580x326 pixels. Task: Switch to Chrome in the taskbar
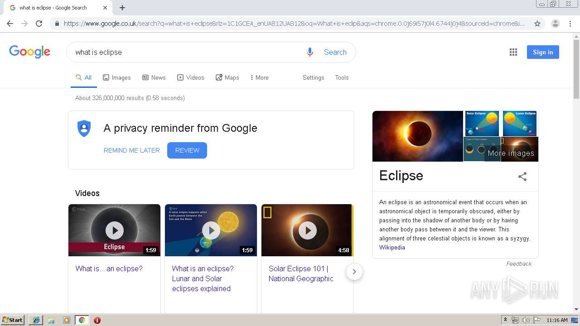click(x=82, y=320)
